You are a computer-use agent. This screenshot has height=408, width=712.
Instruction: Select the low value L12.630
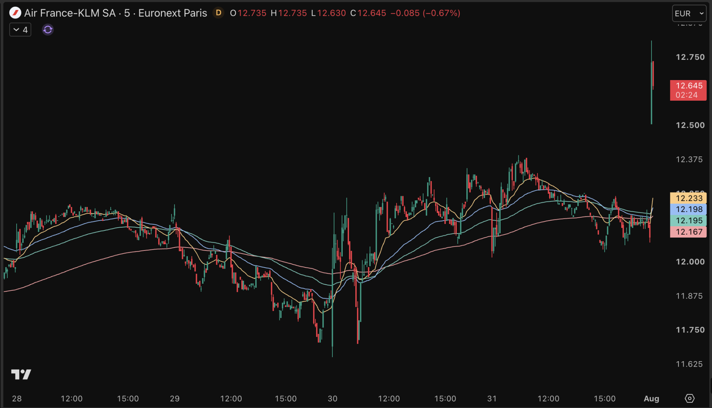click(328, 13)
